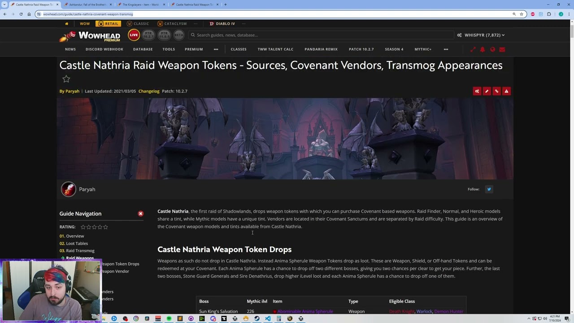The image size is (574, 323).
Task: Open the red envelope messages icon
Action: pos(502,49)
